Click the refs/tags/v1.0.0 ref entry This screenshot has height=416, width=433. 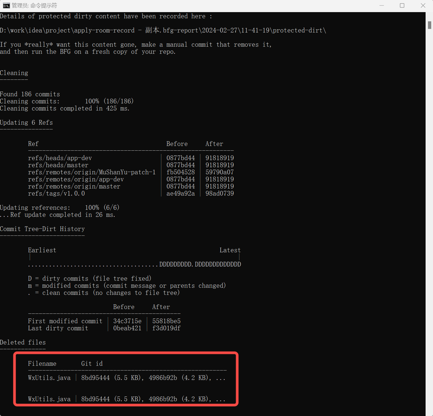coord(56,194)
